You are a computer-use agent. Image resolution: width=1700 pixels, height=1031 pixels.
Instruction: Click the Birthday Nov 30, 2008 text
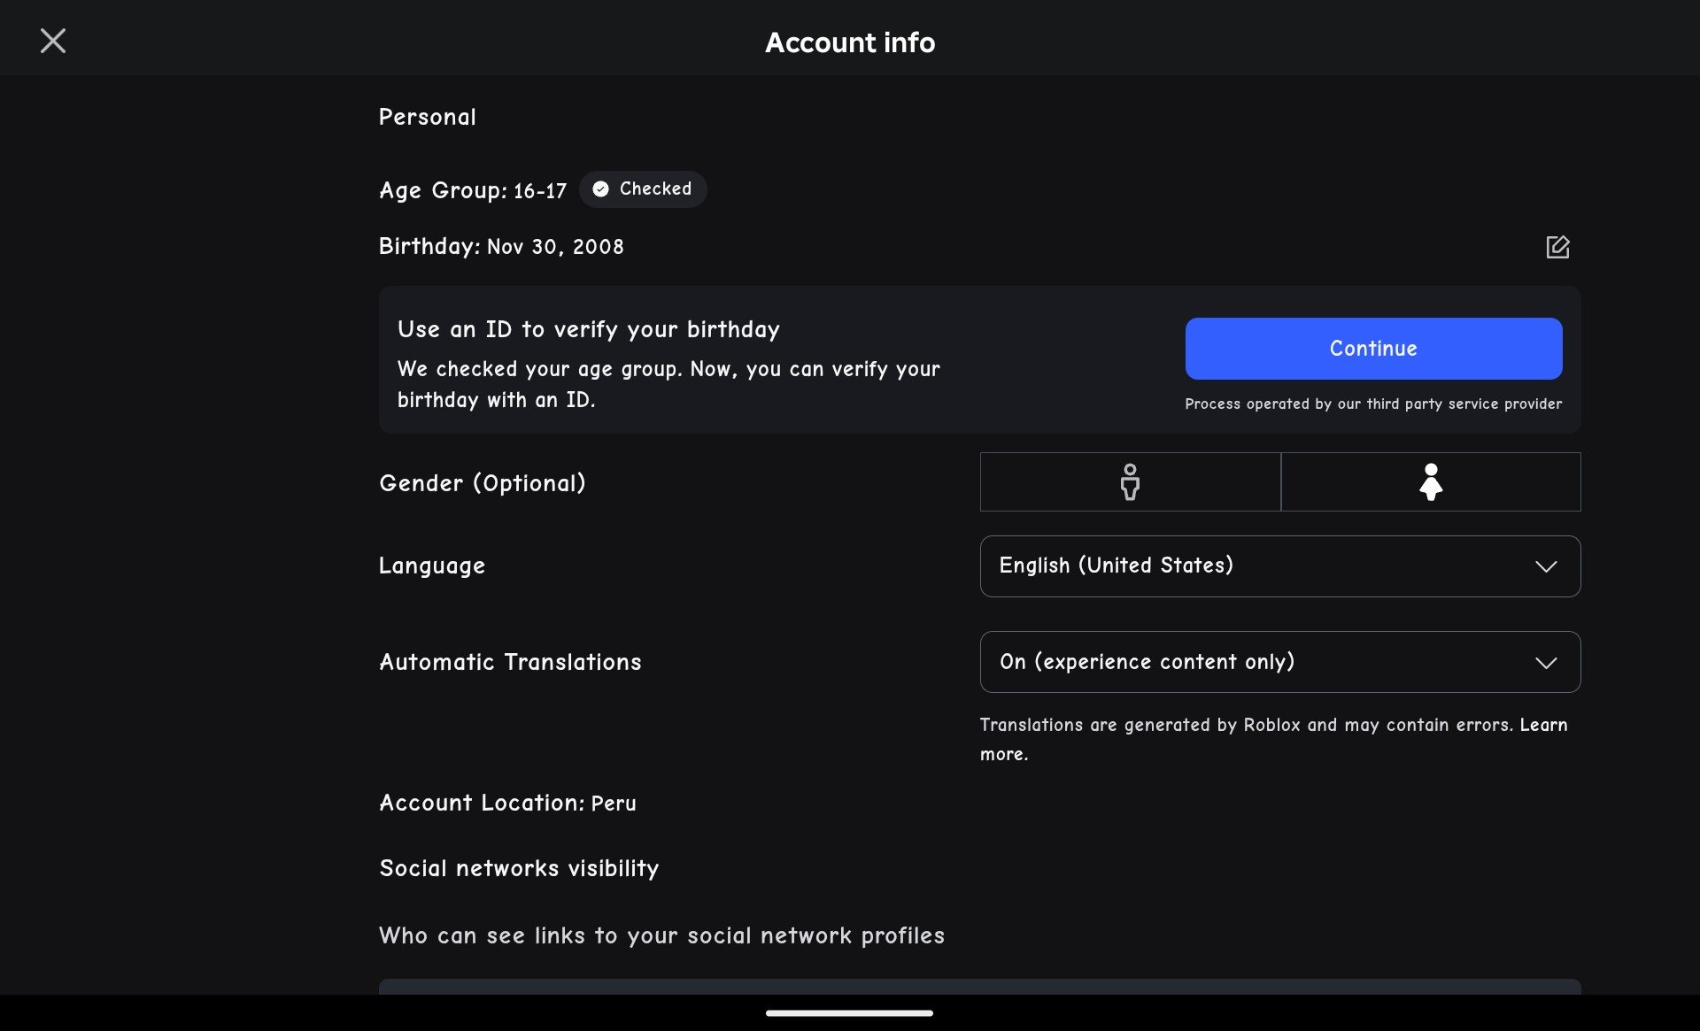click(x=501, y=247)
